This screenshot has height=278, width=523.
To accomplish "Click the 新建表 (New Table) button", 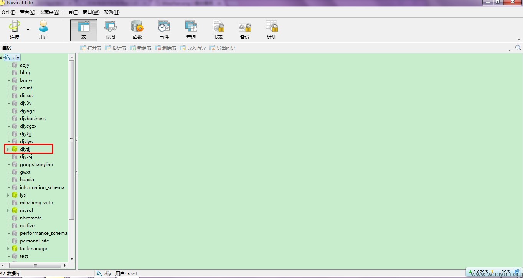I will click(140, 48).
